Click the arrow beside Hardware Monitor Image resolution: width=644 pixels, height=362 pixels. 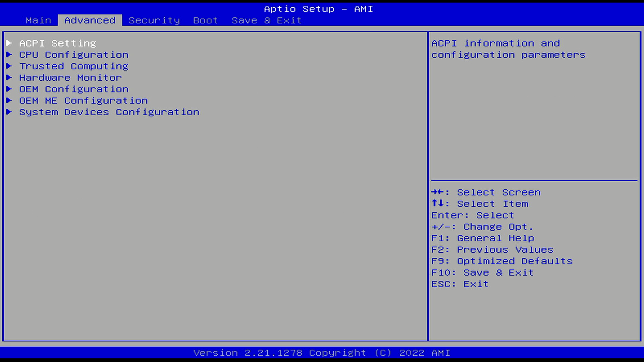pyautogui.click(x=9, y=77)
